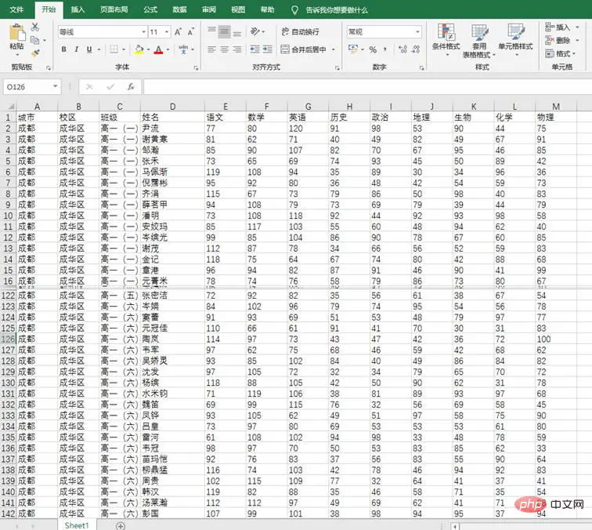Open underline style dropdown arrow

99,49
